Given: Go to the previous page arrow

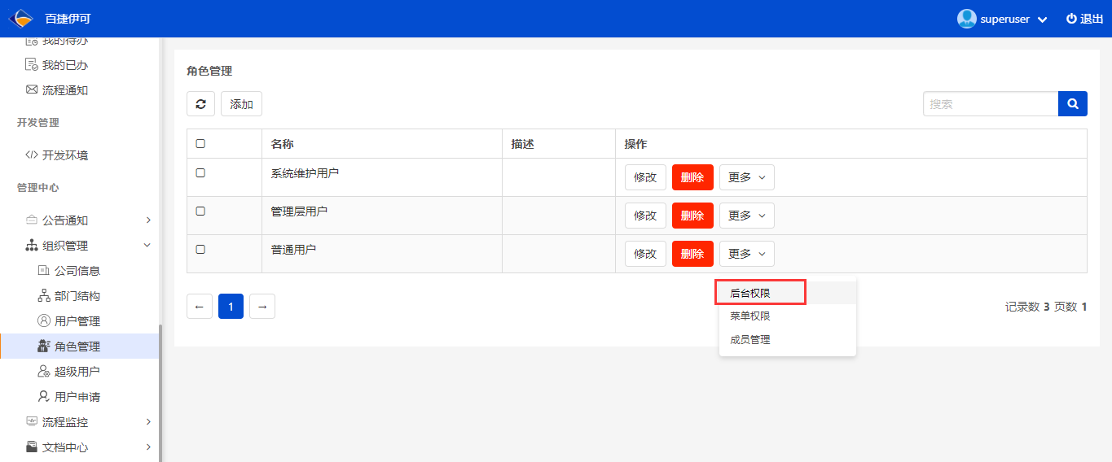Looking at the screenshot, I should point(200,306).
